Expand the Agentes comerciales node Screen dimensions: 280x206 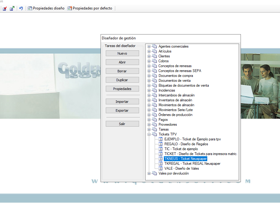pos(149,47)
